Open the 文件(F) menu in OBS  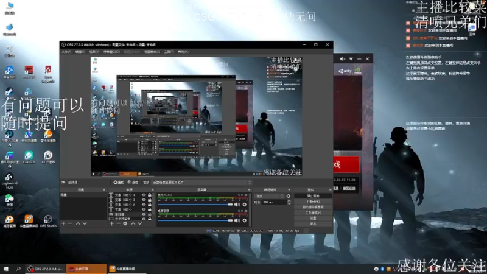[66, 52]
